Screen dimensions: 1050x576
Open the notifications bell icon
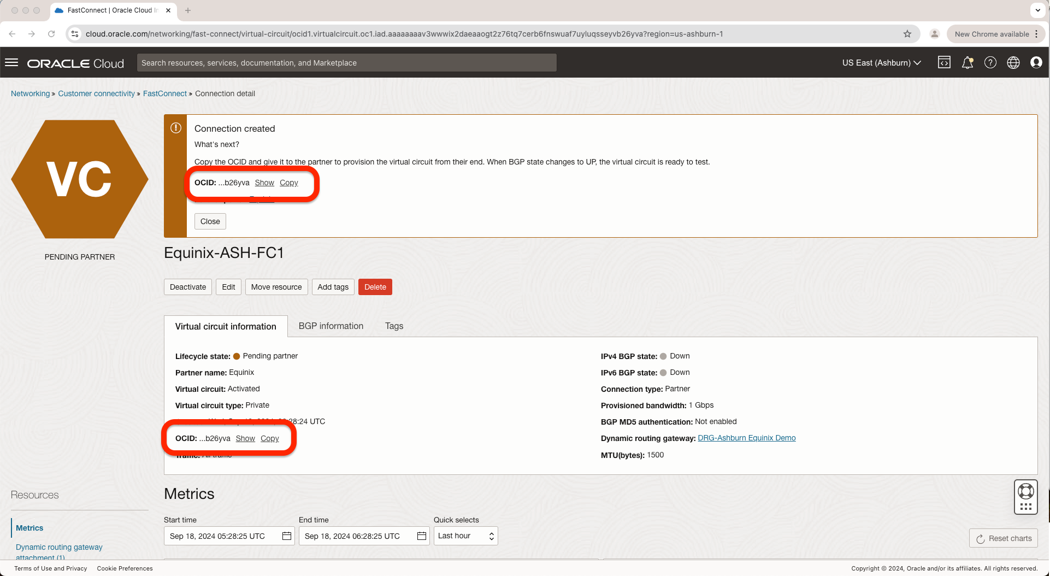coord(968,63)
